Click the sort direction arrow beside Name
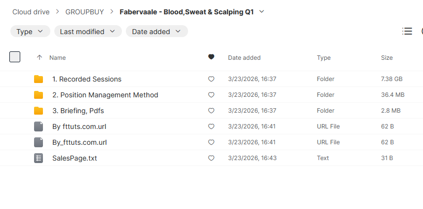The width and height of the screenshot is (423, 209). (39, 57)
